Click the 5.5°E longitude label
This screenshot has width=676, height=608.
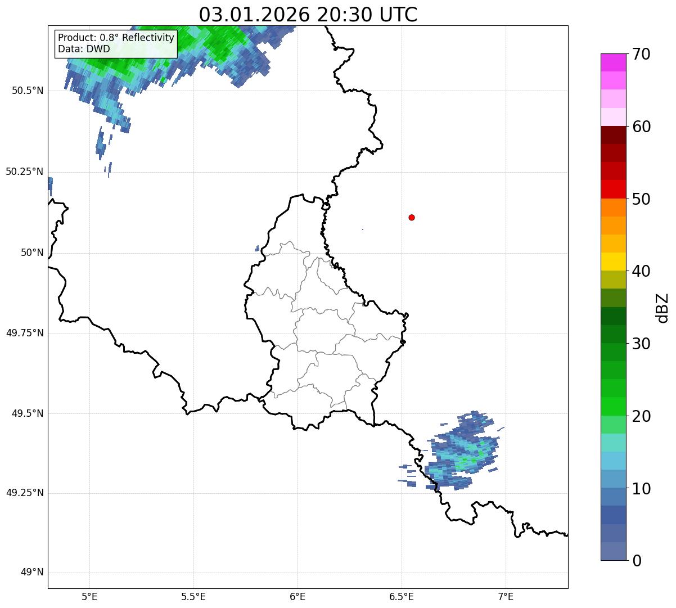pyautogui.click(x=193, y=596)
